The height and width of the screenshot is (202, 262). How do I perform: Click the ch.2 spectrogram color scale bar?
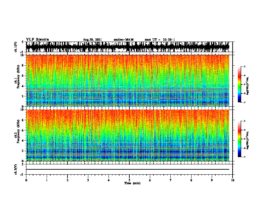coord(240,139)
